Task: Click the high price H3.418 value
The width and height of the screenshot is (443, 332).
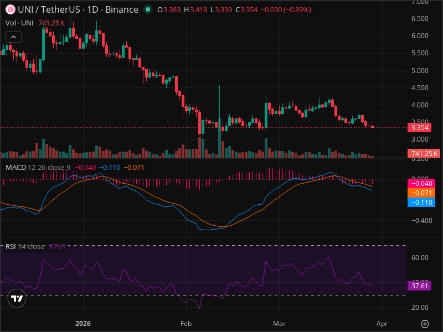Action: pyautogui.click(x=195, y=10)
